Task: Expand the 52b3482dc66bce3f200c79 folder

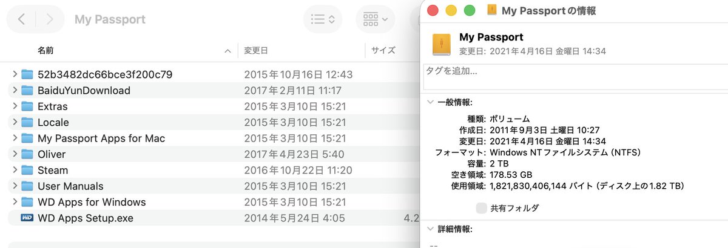Action: click(x=14, y=74)
